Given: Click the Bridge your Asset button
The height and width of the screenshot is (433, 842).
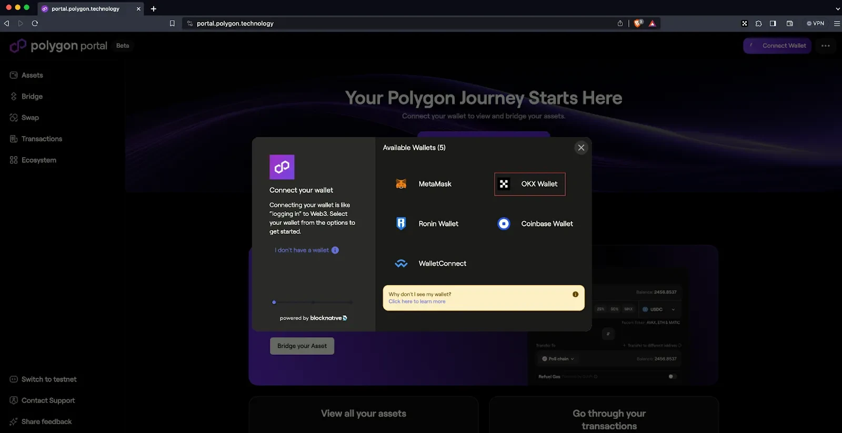Looking at the screenshot, I should 302,346.
